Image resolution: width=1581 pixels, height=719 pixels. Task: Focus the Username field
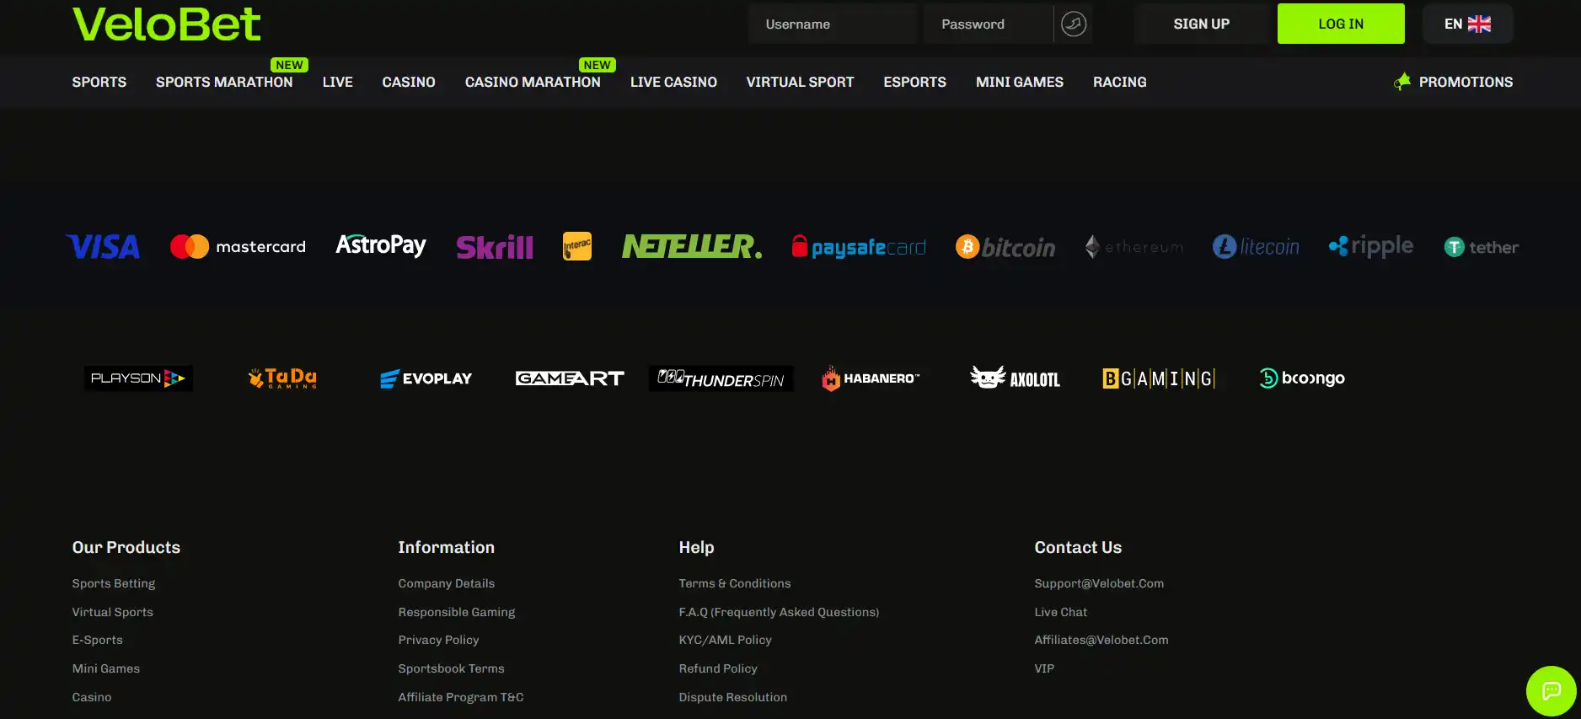[x=833, y=24]
